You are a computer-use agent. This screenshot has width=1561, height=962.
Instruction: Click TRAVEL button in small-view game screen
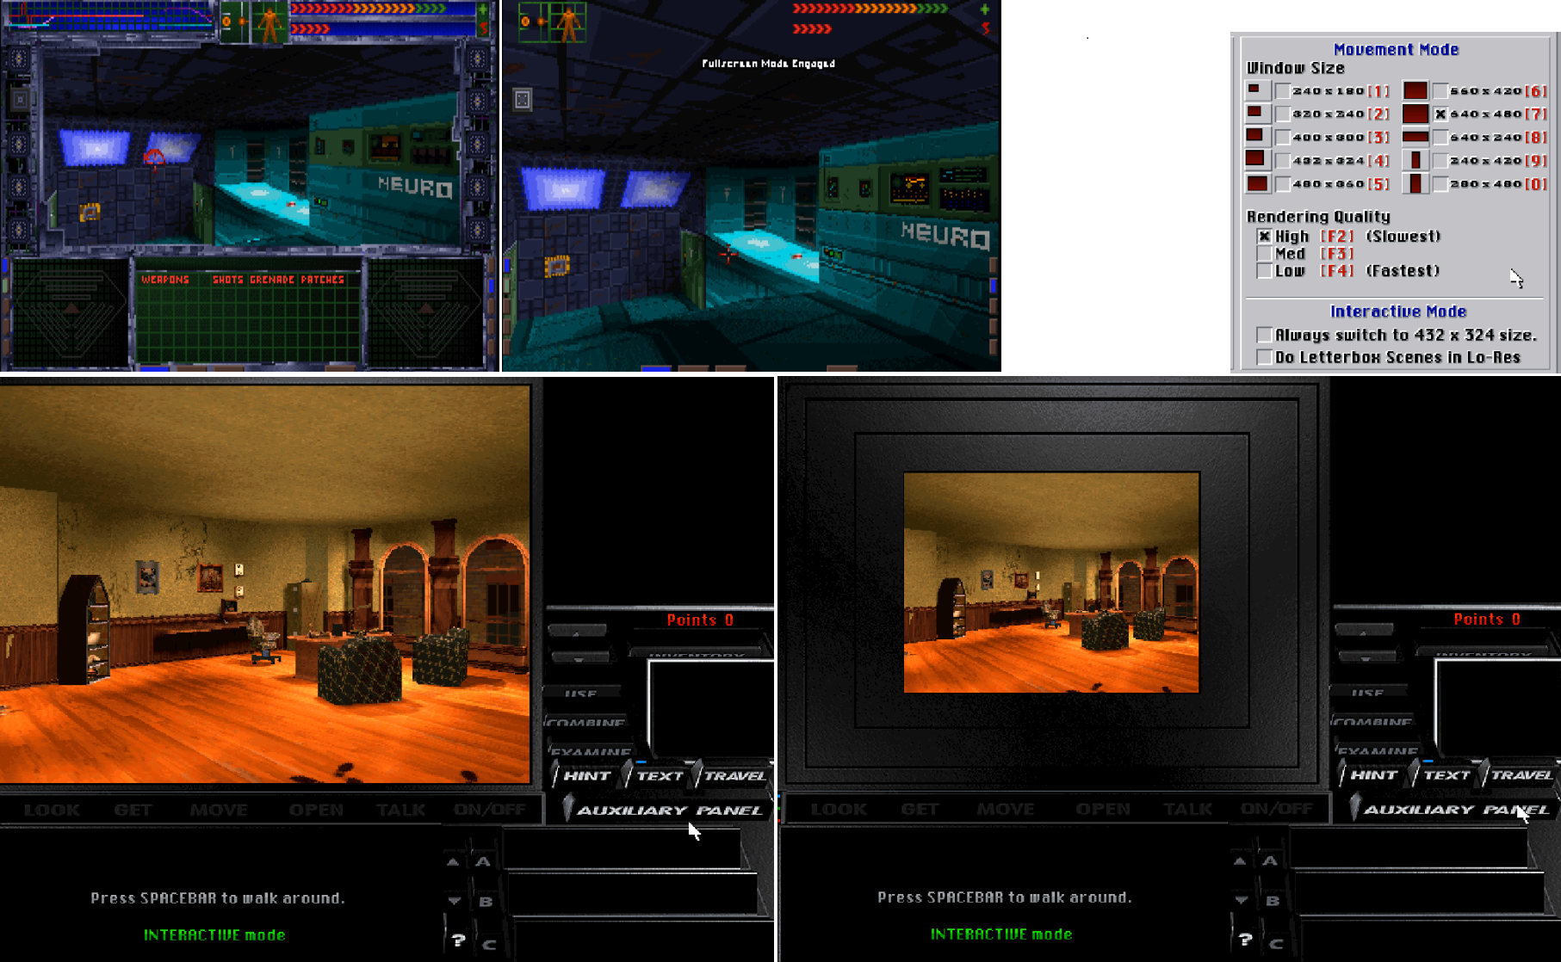coord(1521,774)
